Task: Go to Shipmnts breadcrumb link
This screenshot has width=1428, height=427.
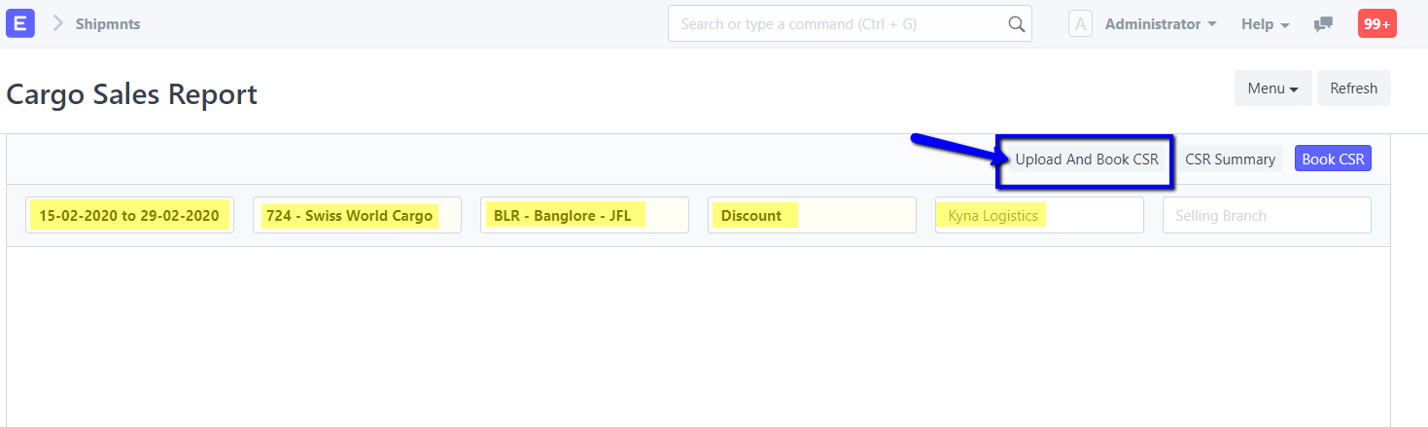Action: pos(108,24)
